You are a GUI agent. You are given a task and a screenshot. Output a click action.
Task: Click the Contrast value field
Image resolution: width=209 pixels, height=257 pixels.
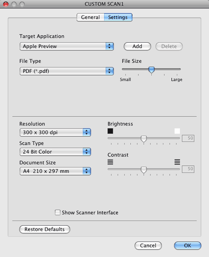[x=188, y=169]
